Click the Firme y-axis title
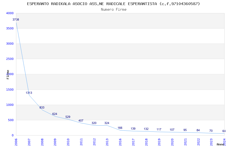 click(8, 75)
